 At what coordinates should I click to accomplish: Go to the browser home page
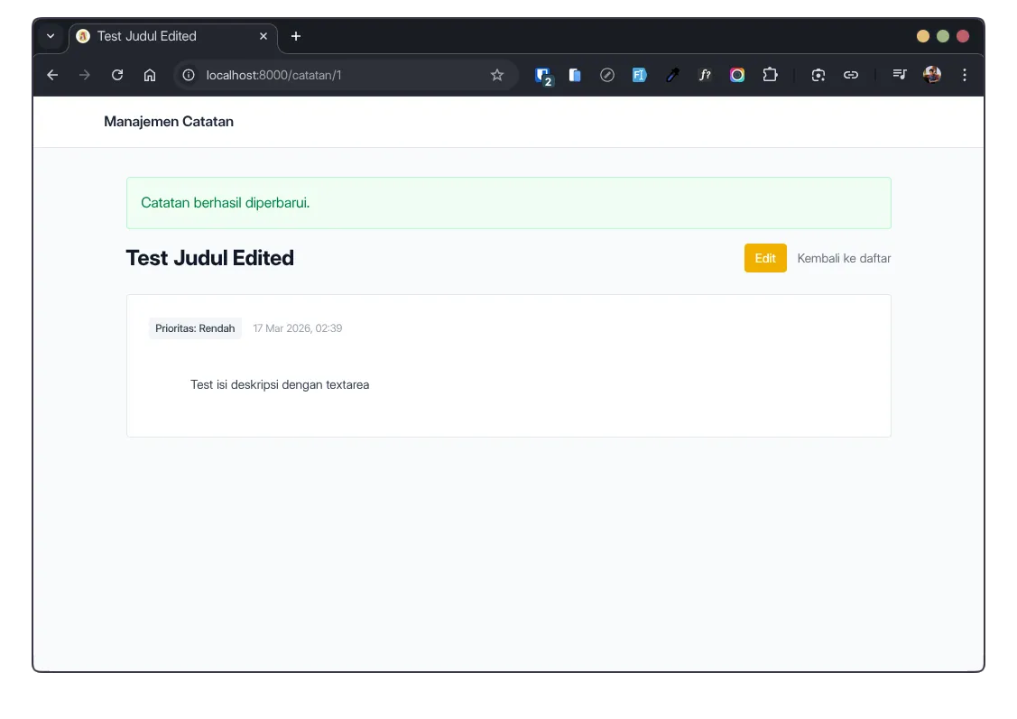[150, 76]
